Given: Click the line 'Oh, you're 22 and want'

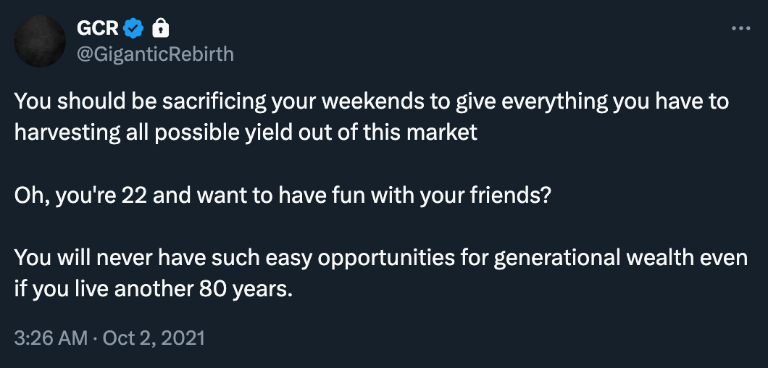Looking at the screenshot, I should 283,196.
